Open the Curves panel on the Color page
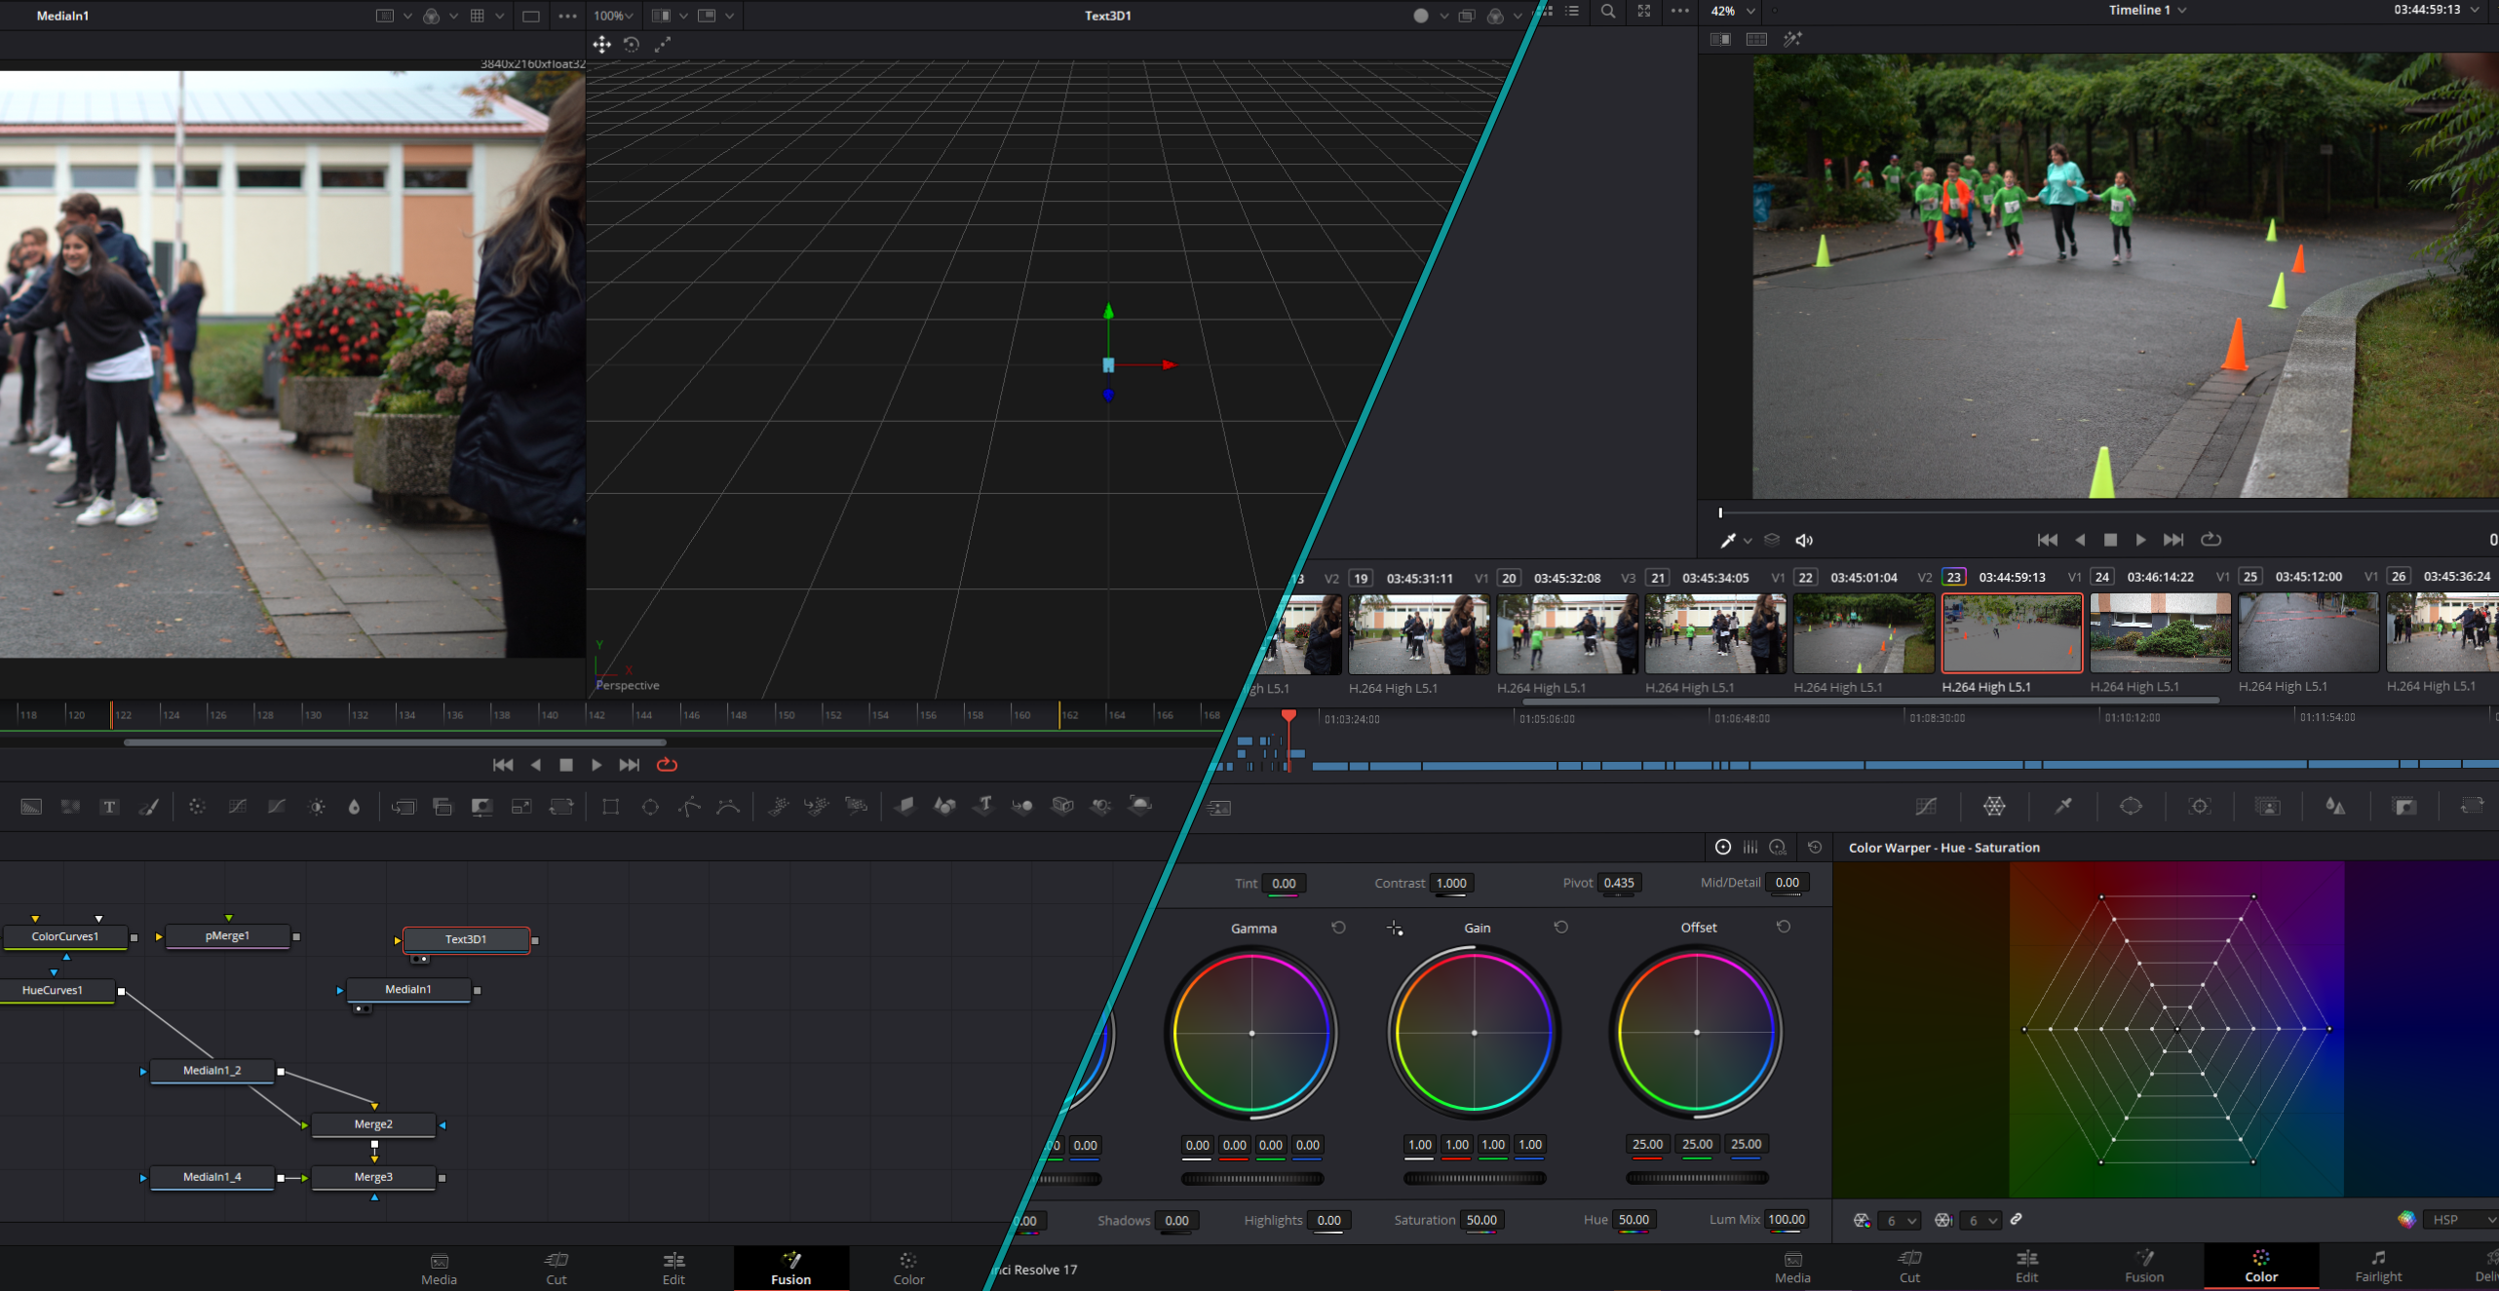The height and width of the screenshot is (1291, 2499). click(1926, 806)
